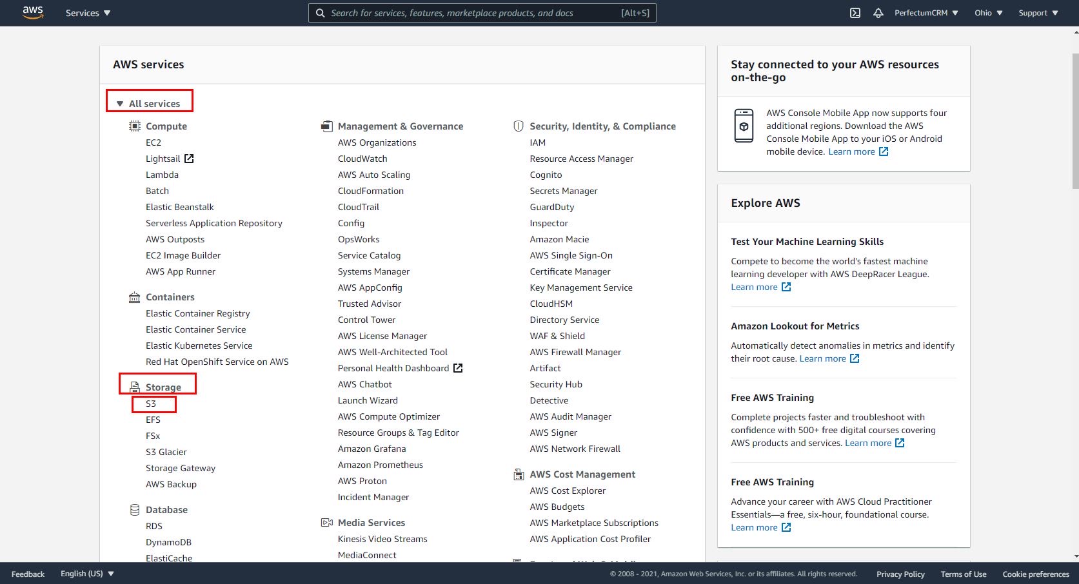
Task: Open AWS Backup service link
Action: coord(171,484)
